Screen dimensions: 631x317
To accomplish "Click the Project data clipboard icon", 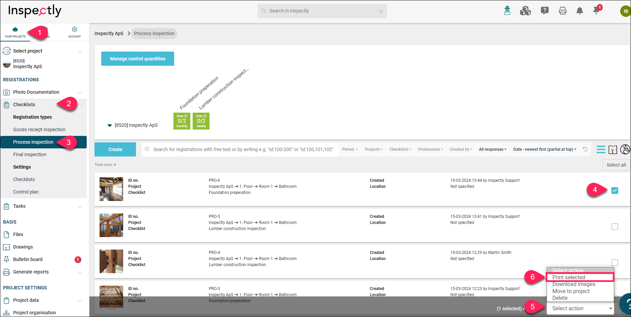I will point(6,300).
